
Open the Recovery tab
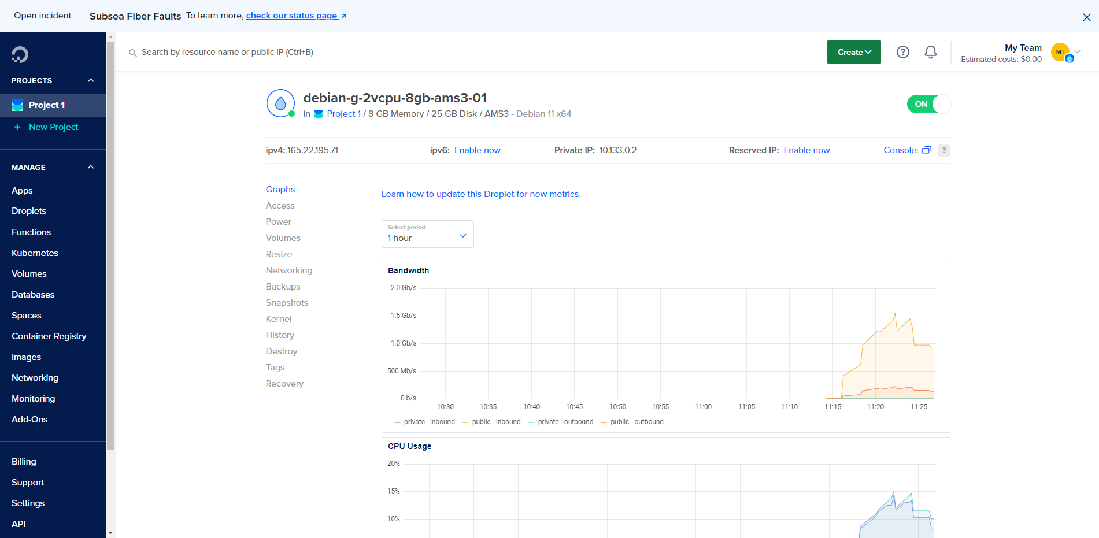click(284, 384)
